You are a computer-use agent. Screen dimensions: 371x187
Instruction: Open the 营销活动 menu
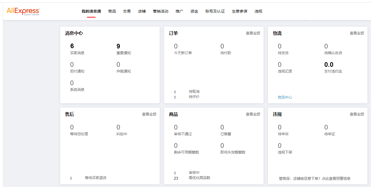tap(160, 11)
